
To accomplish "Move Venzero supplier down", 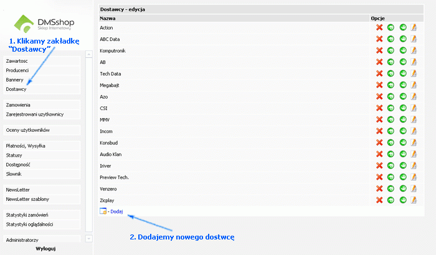I will (403, 188).
